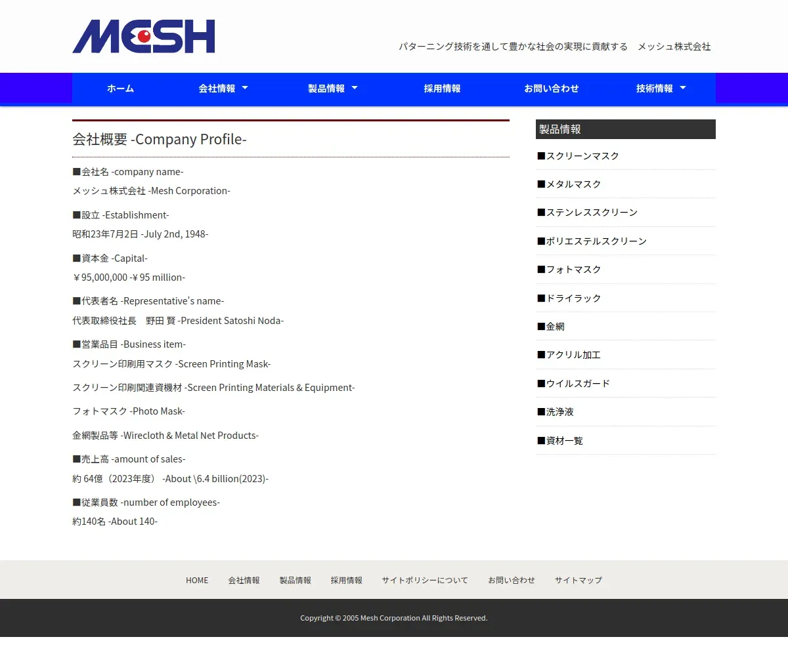788x656 pixels.
Task: Expand the 技術情報 dropdown arrow
Action: click(x=683, y=88)
